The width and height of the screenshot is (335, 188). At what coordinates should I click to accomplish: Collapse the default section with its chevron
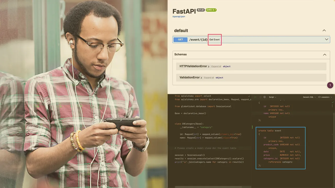point(324,31)
